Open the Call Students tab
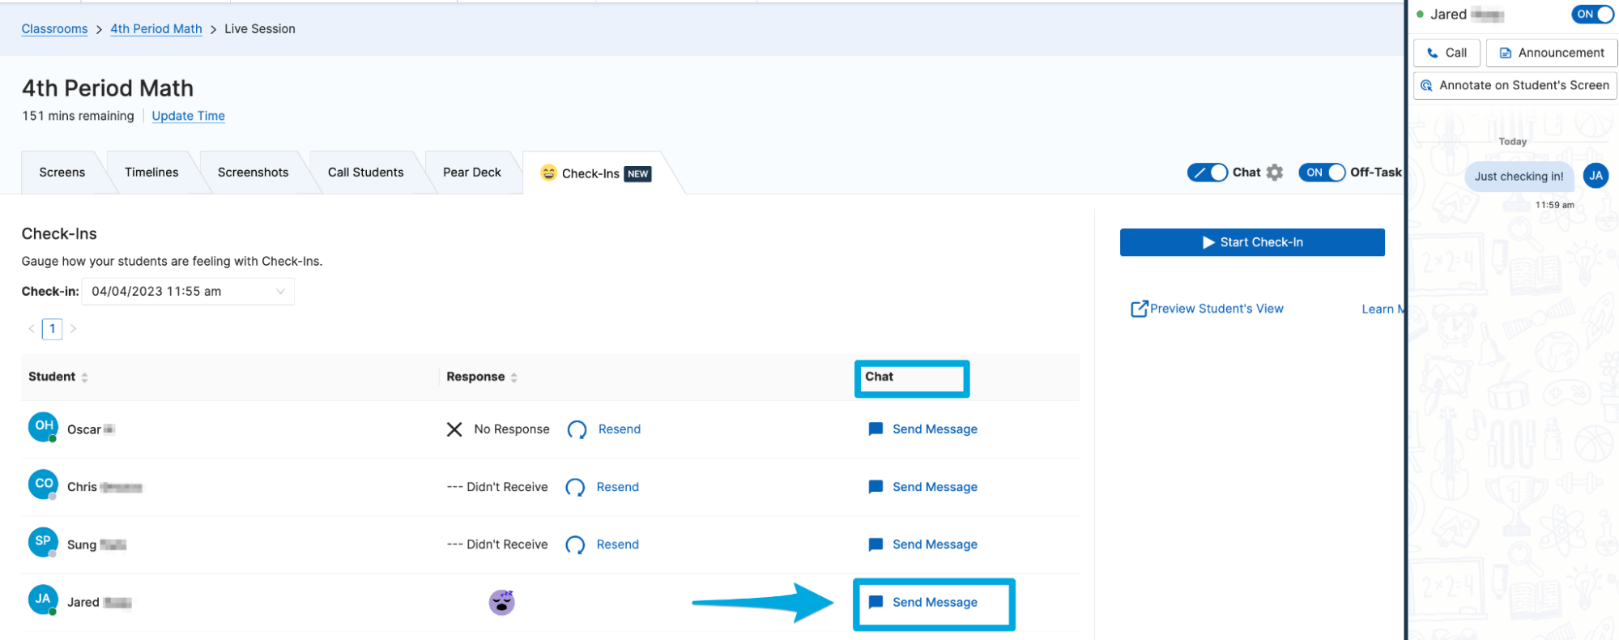The width and height of the screenshot is (1619, 640). [365, 173]
